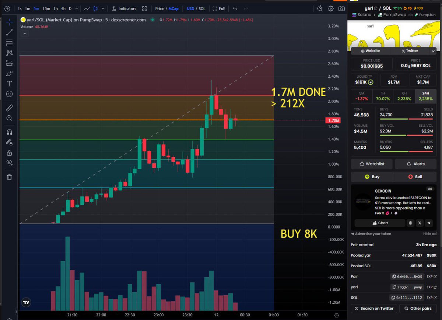Select the crosshair cursor tool
The width and height of the screenshot is (442, 320).
point(9,22)
